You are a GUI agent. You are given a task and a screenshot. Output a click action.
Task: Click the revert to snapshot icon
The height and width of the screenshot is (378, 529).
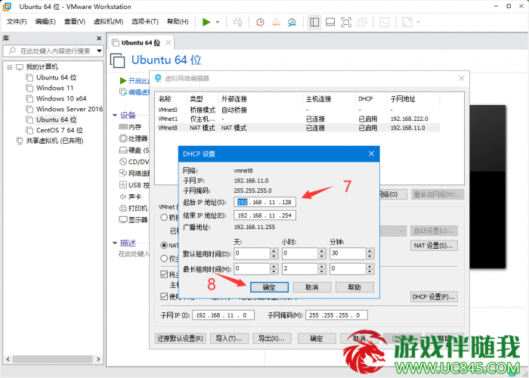click(x=276, y=22)
